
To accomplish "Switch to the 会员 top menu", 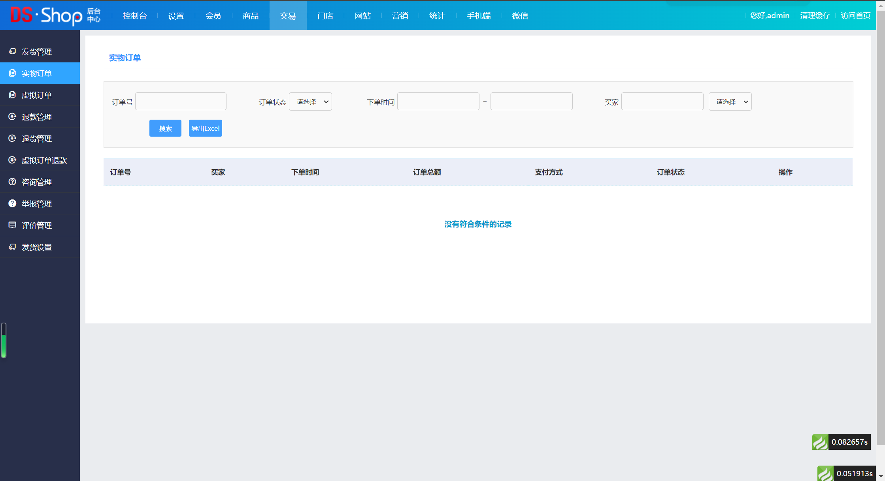I will point(213,16).
